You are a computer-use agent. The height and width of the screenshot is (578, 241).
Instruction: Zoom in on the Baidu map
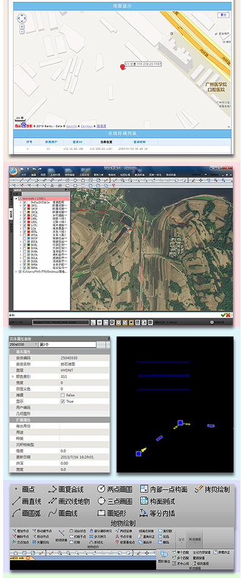click(x=22, y=27)
